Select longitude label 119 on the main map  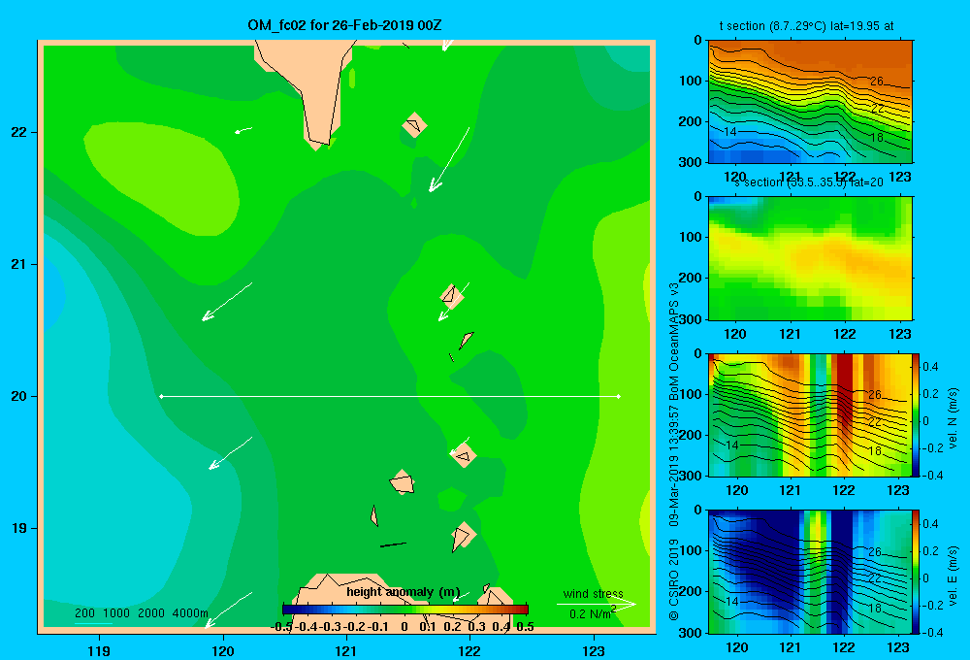[x=99, y=651]
